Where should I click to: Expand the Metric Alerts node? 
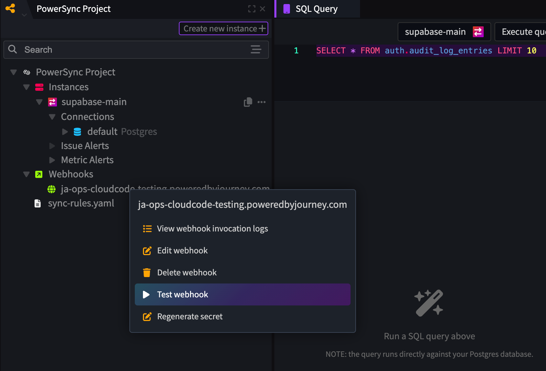click(52, 160)
